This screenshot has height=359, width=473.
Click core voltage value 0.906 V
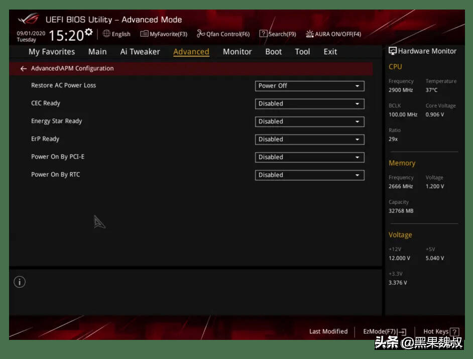point(435,114)
